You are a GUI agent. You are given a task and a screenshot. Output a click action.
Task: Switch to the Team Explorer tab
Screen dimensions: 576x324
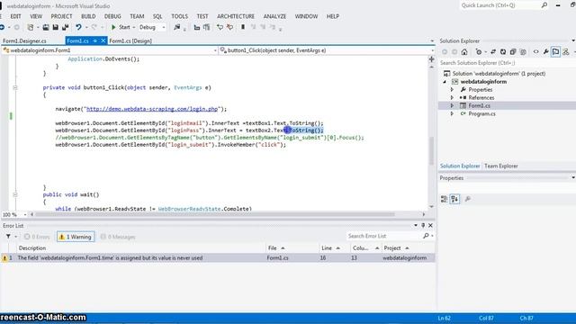coord(501,166)
